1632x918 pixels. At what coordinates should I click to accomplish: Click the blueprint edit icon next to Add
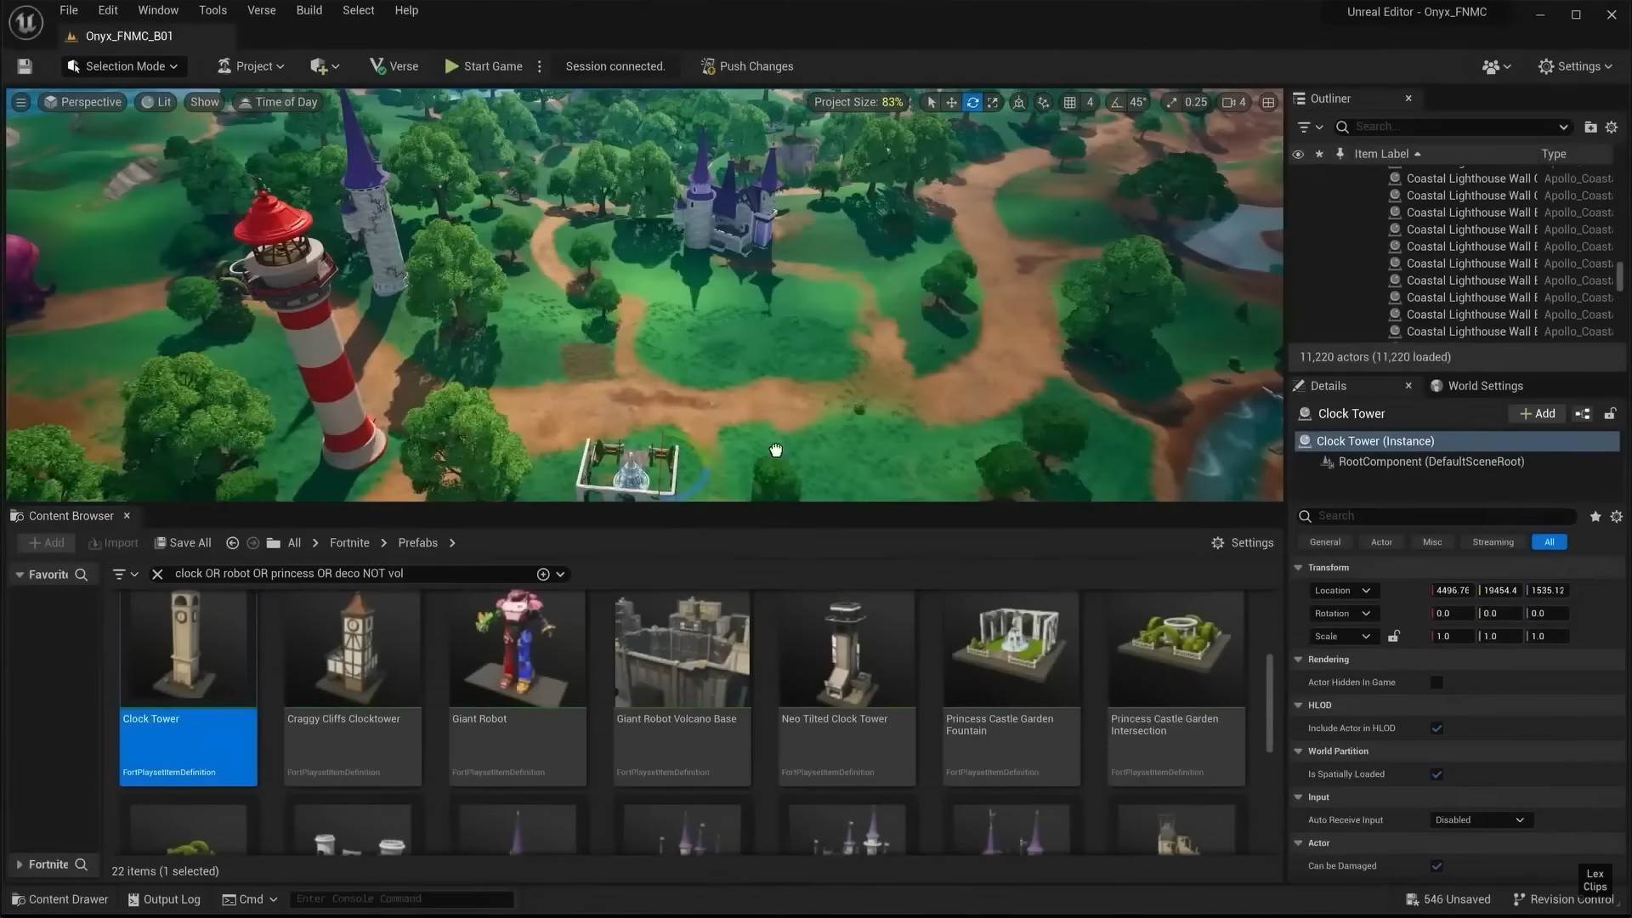point(1582,414)
